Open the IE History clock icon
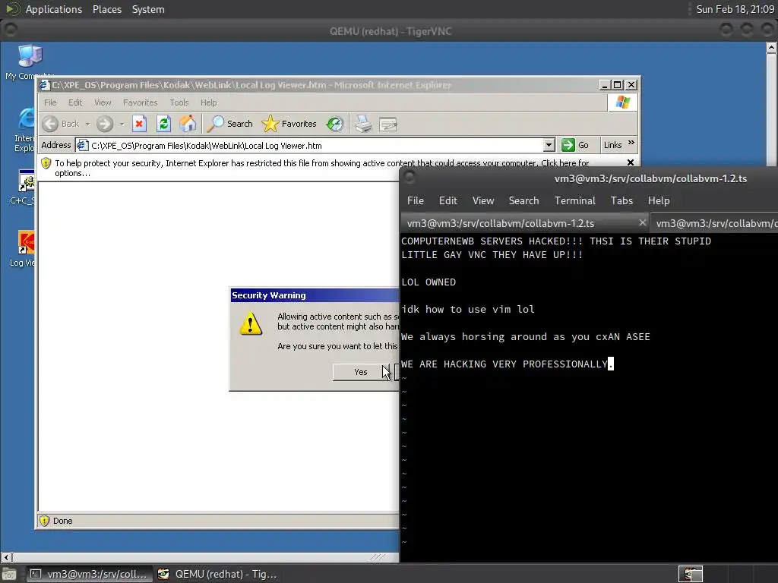Screen dimensions: 778x583 tap(335, 124)
